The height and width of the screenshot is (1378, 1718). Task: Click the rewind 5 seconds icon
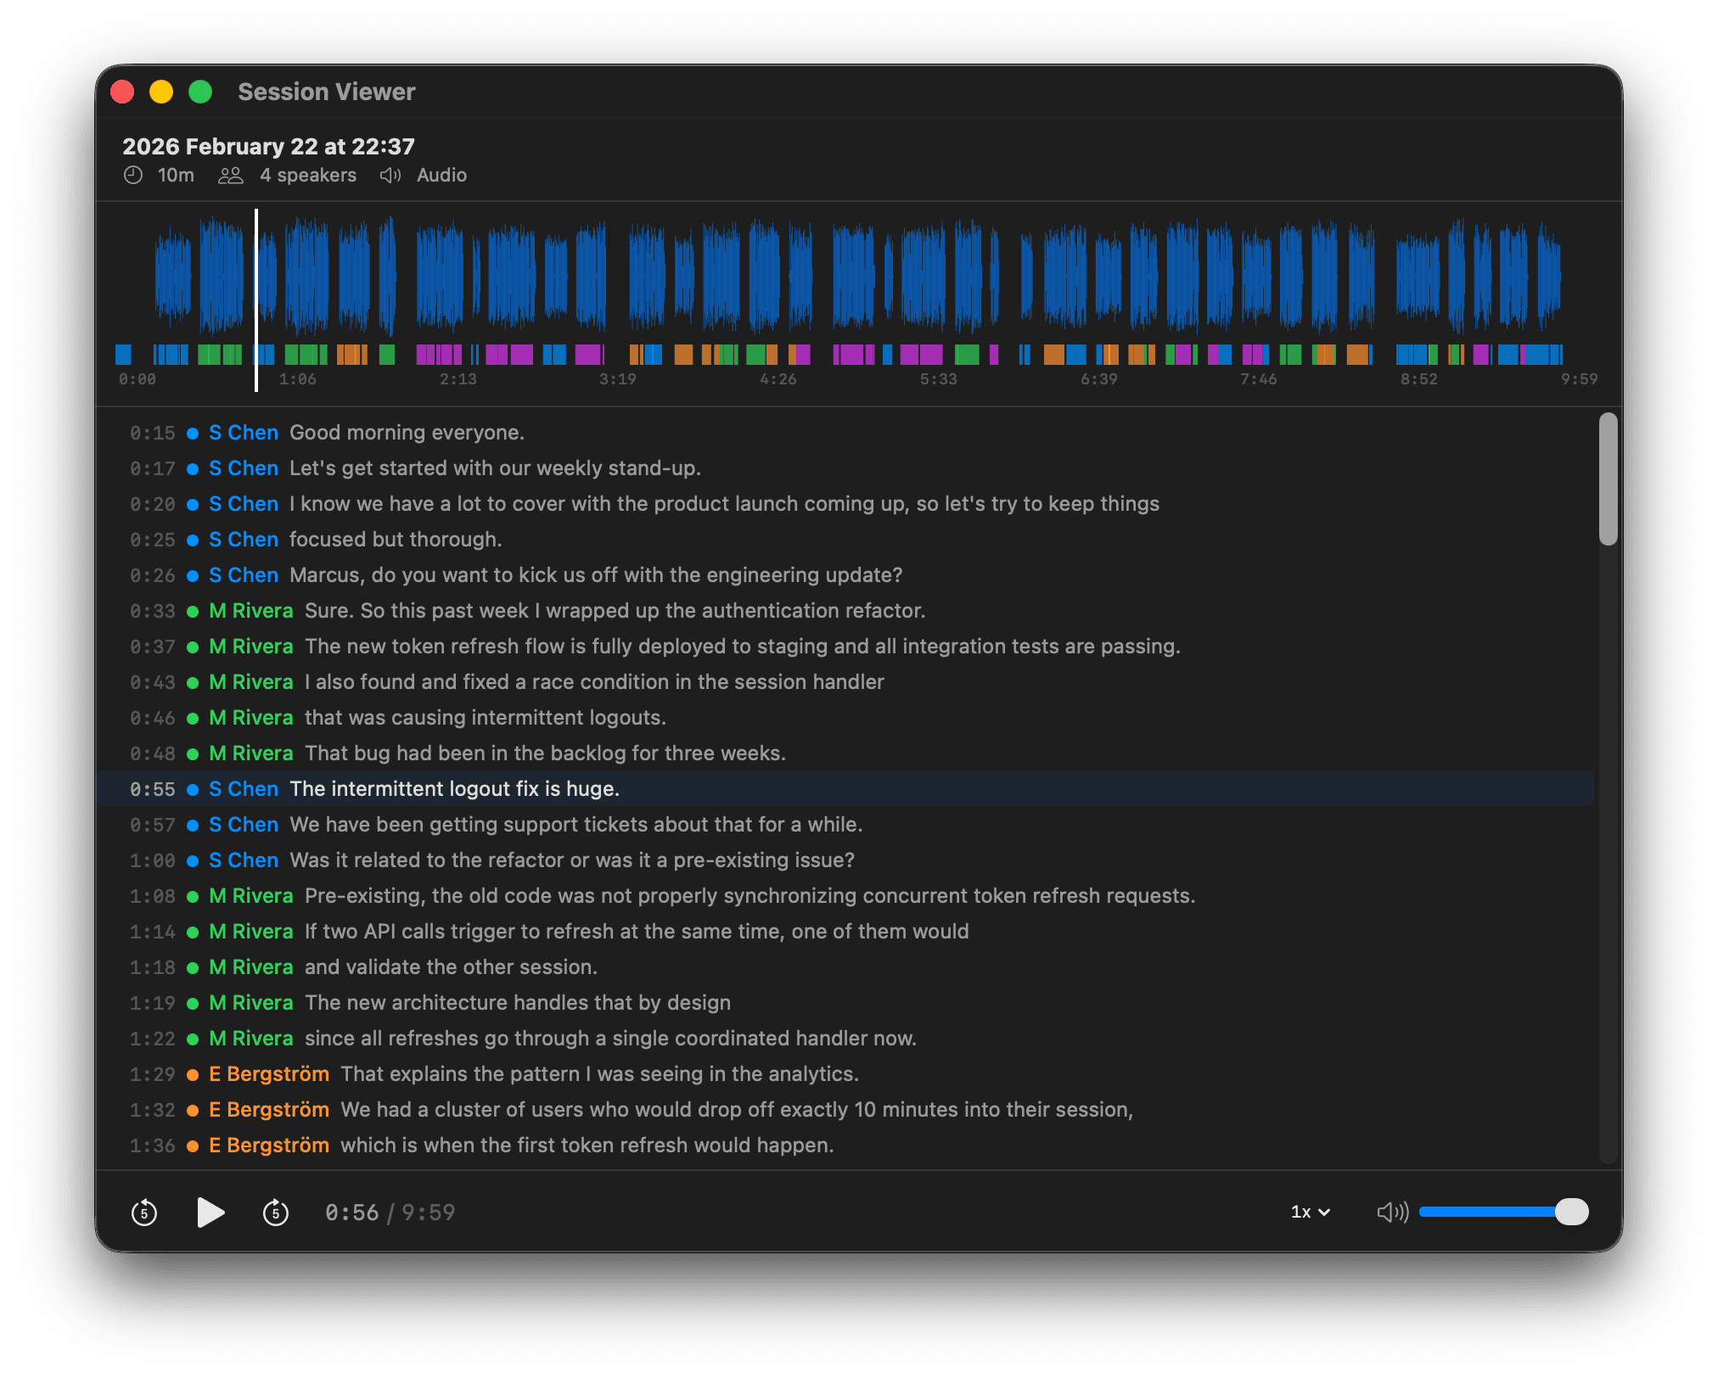144,1212
